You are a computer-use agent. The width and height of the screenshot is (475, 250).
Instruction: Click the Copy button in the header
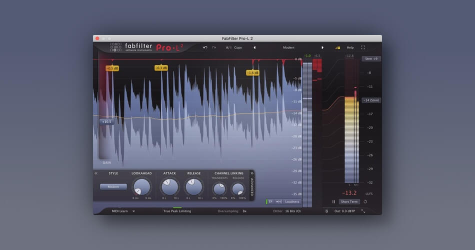[x=238, y=47]
